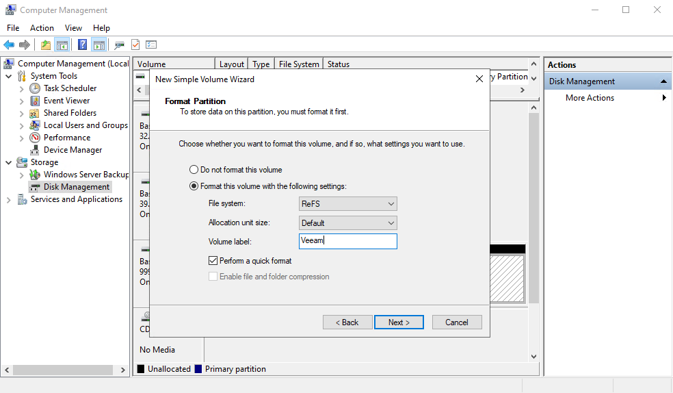
Task: Click the Cancel button in wizard
Action: coord(456,322)
